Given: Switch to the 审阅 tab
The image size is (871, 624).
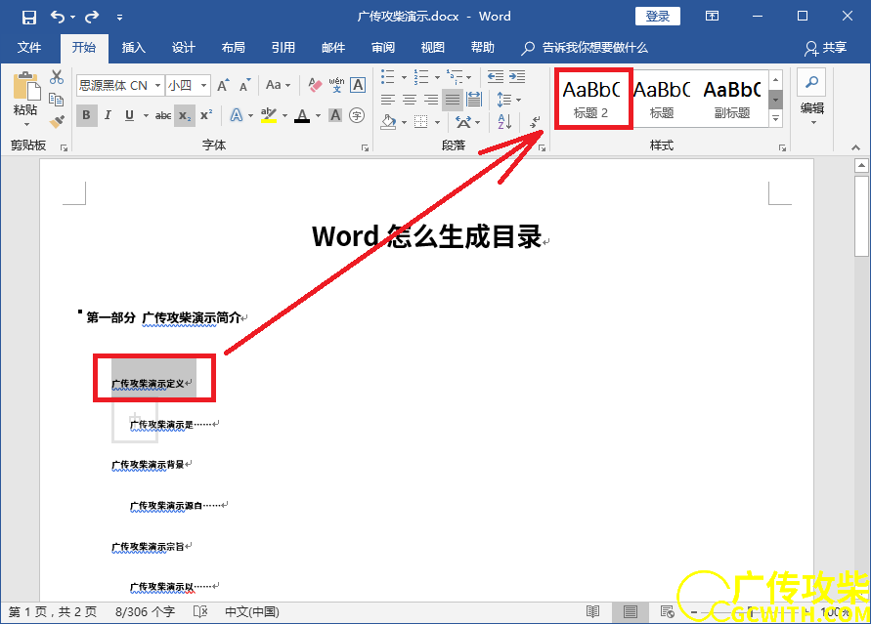Looking at the screenshot, I should pyautogui.click(x=383, y=48).
